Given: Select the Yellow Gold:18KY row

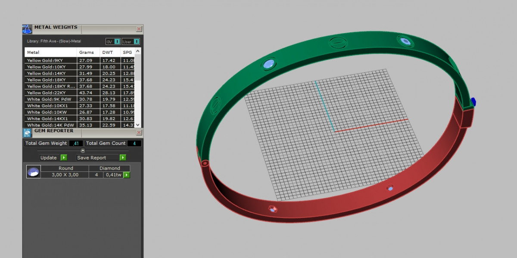Looking at the screenshot, I should pos(80,80).
